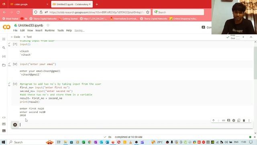The height and width of the screenshot is (145, 257).
Task: Open the Insert menu
Action: pyautogui.click(x=39, y=31)
